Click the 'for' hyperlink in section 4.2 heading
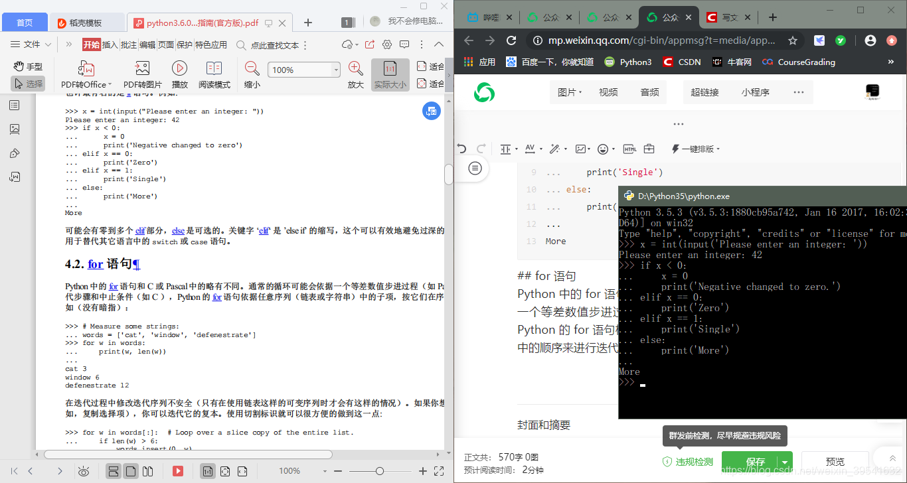 96,264
